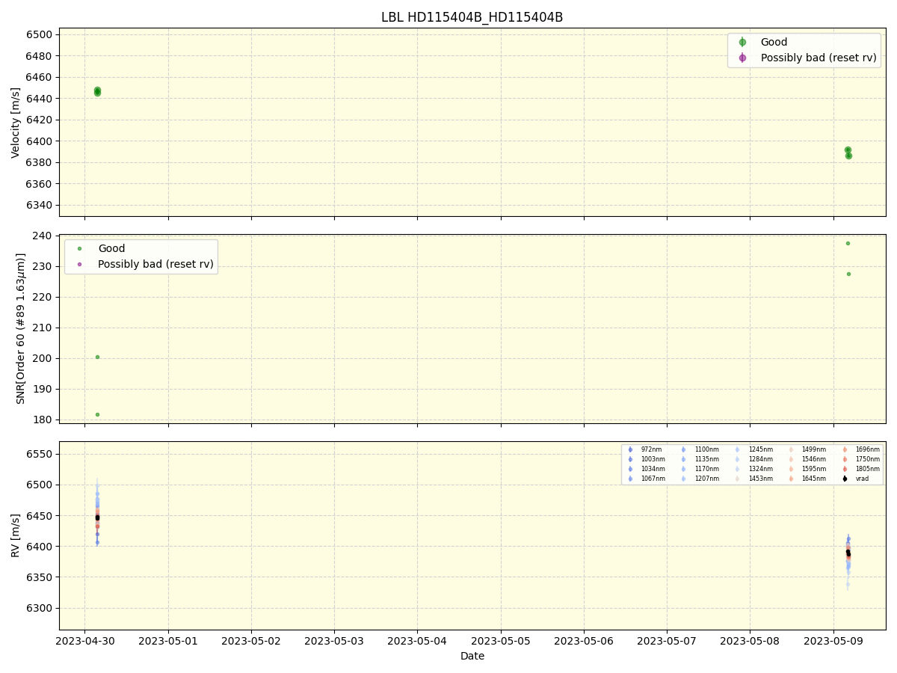Click the 2023-05-08 date tick label
This screenshot has height=673, width=897.
(750, 641)
